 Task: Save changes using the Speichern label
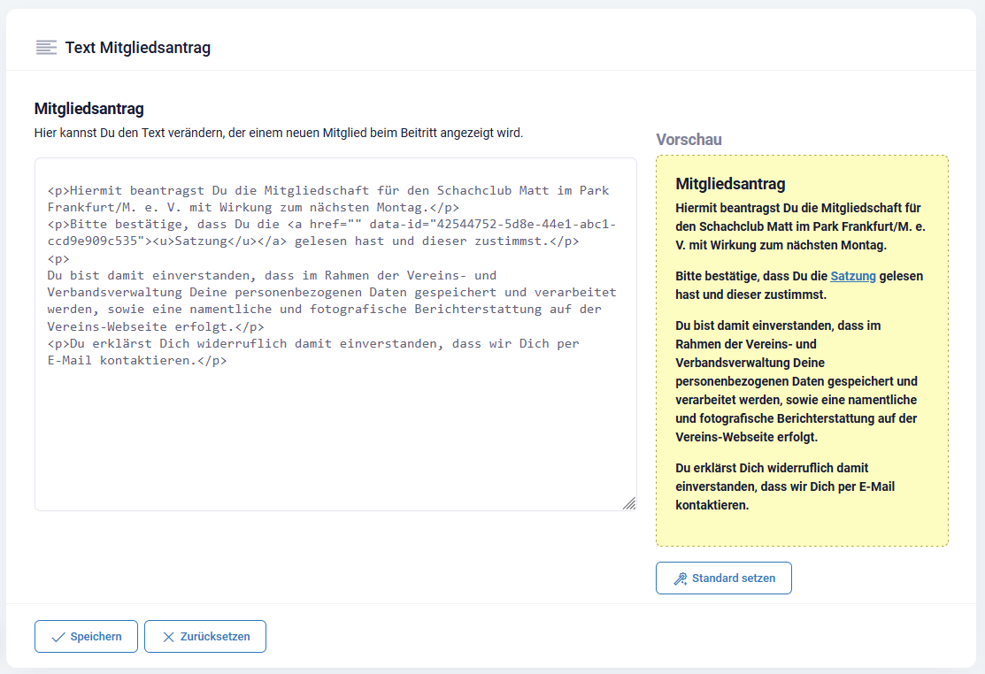[x=96, y=637]
